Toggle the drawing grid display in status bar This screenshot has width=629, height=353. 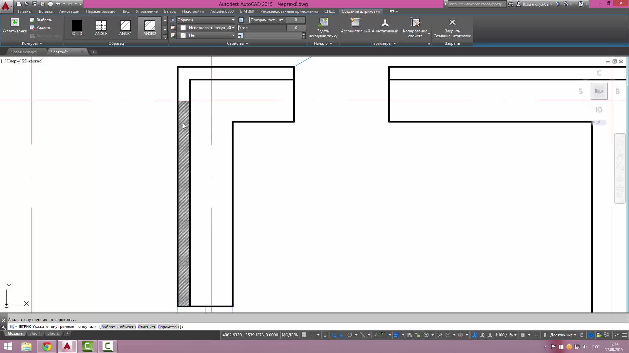point(304,335)
